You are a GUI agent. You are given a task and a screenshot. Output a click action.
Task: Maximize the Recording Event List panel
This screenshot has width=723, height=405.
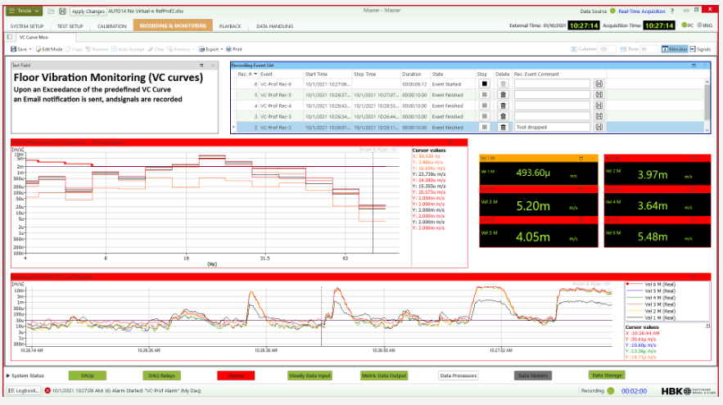(694, 65)
